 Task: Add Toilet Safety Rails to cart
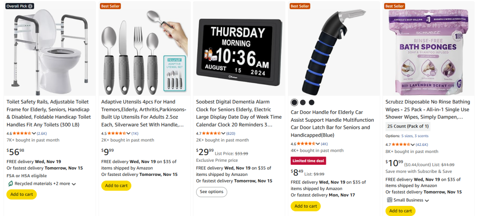tap(21, 194)
